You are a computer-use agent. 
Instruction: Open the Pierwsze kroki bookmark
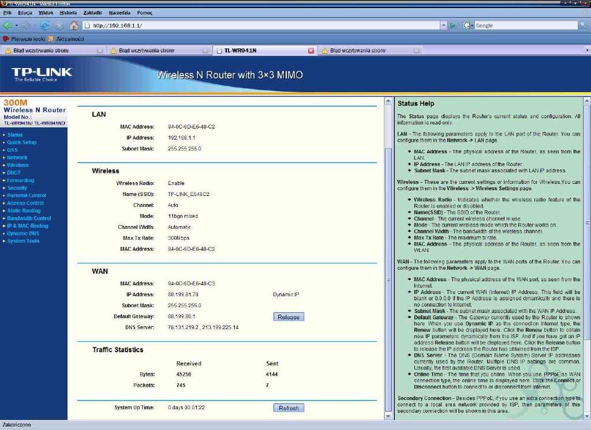24,39
